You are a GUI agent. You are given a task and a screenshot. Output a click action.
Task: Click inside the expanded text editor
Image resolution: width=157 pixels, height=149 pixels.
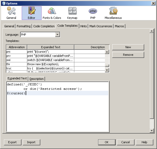(58, 113)
